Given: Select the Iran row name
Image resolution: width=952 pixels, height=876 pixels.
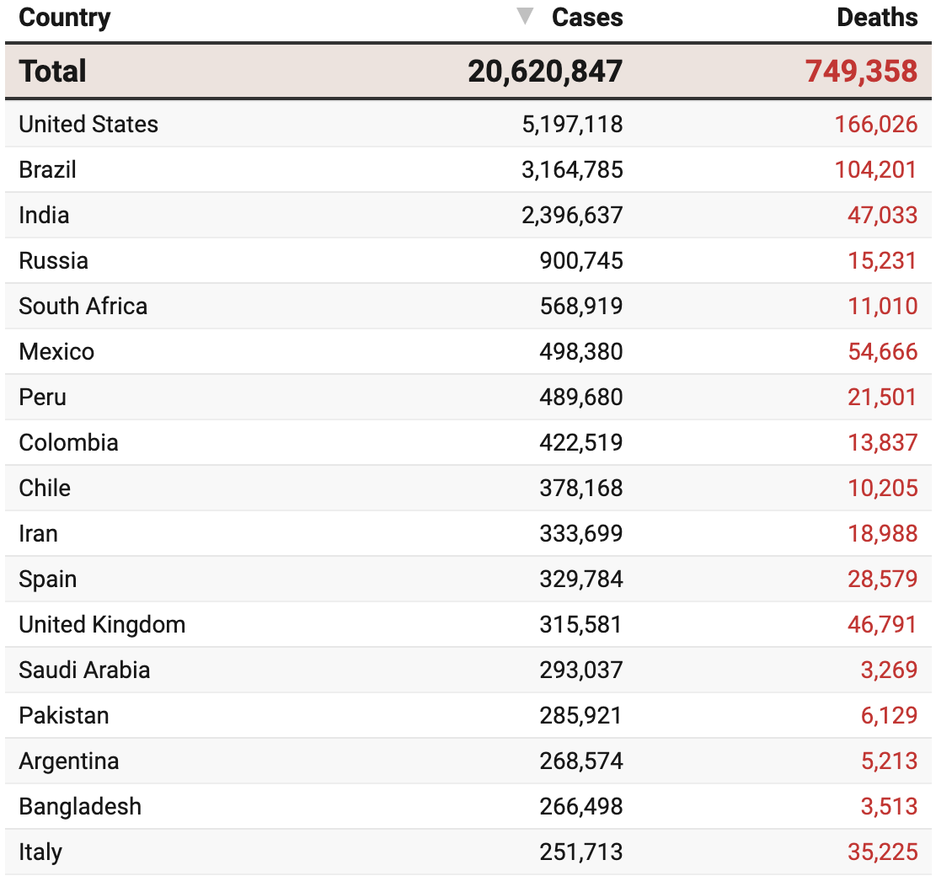Looking at the screenshot, I should [39, 534].
